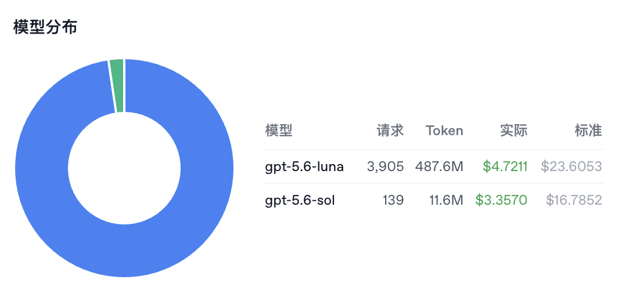Sort by the 实际 column header
618x283 pixels.
(x=513, y=130)
